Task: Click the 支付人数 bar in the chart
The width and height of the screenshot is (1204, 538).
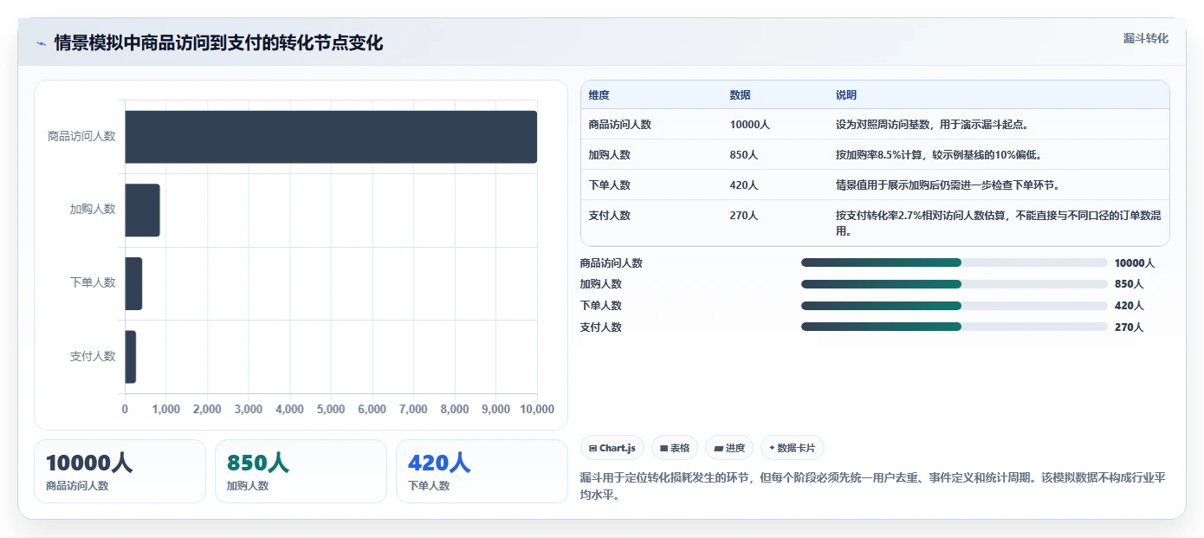Action: (x=130, y=357)
